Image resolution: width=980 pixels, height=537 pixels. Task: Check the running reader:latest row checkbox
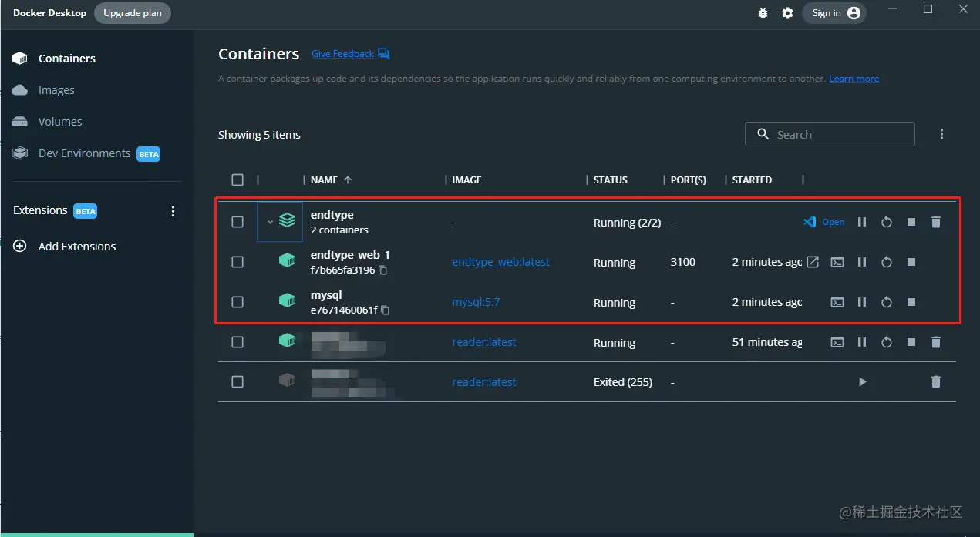(x=237, y=342)
